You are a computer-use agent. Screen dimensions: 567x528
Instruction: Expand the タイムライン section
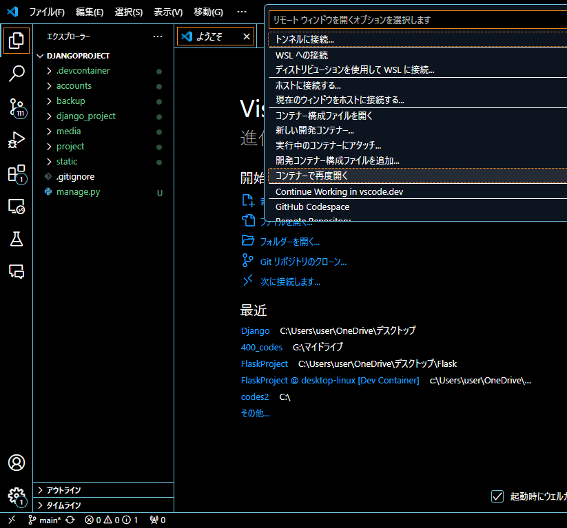(103, 505)
